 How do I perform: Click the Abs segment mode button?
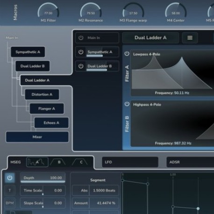tap(81, 190)
